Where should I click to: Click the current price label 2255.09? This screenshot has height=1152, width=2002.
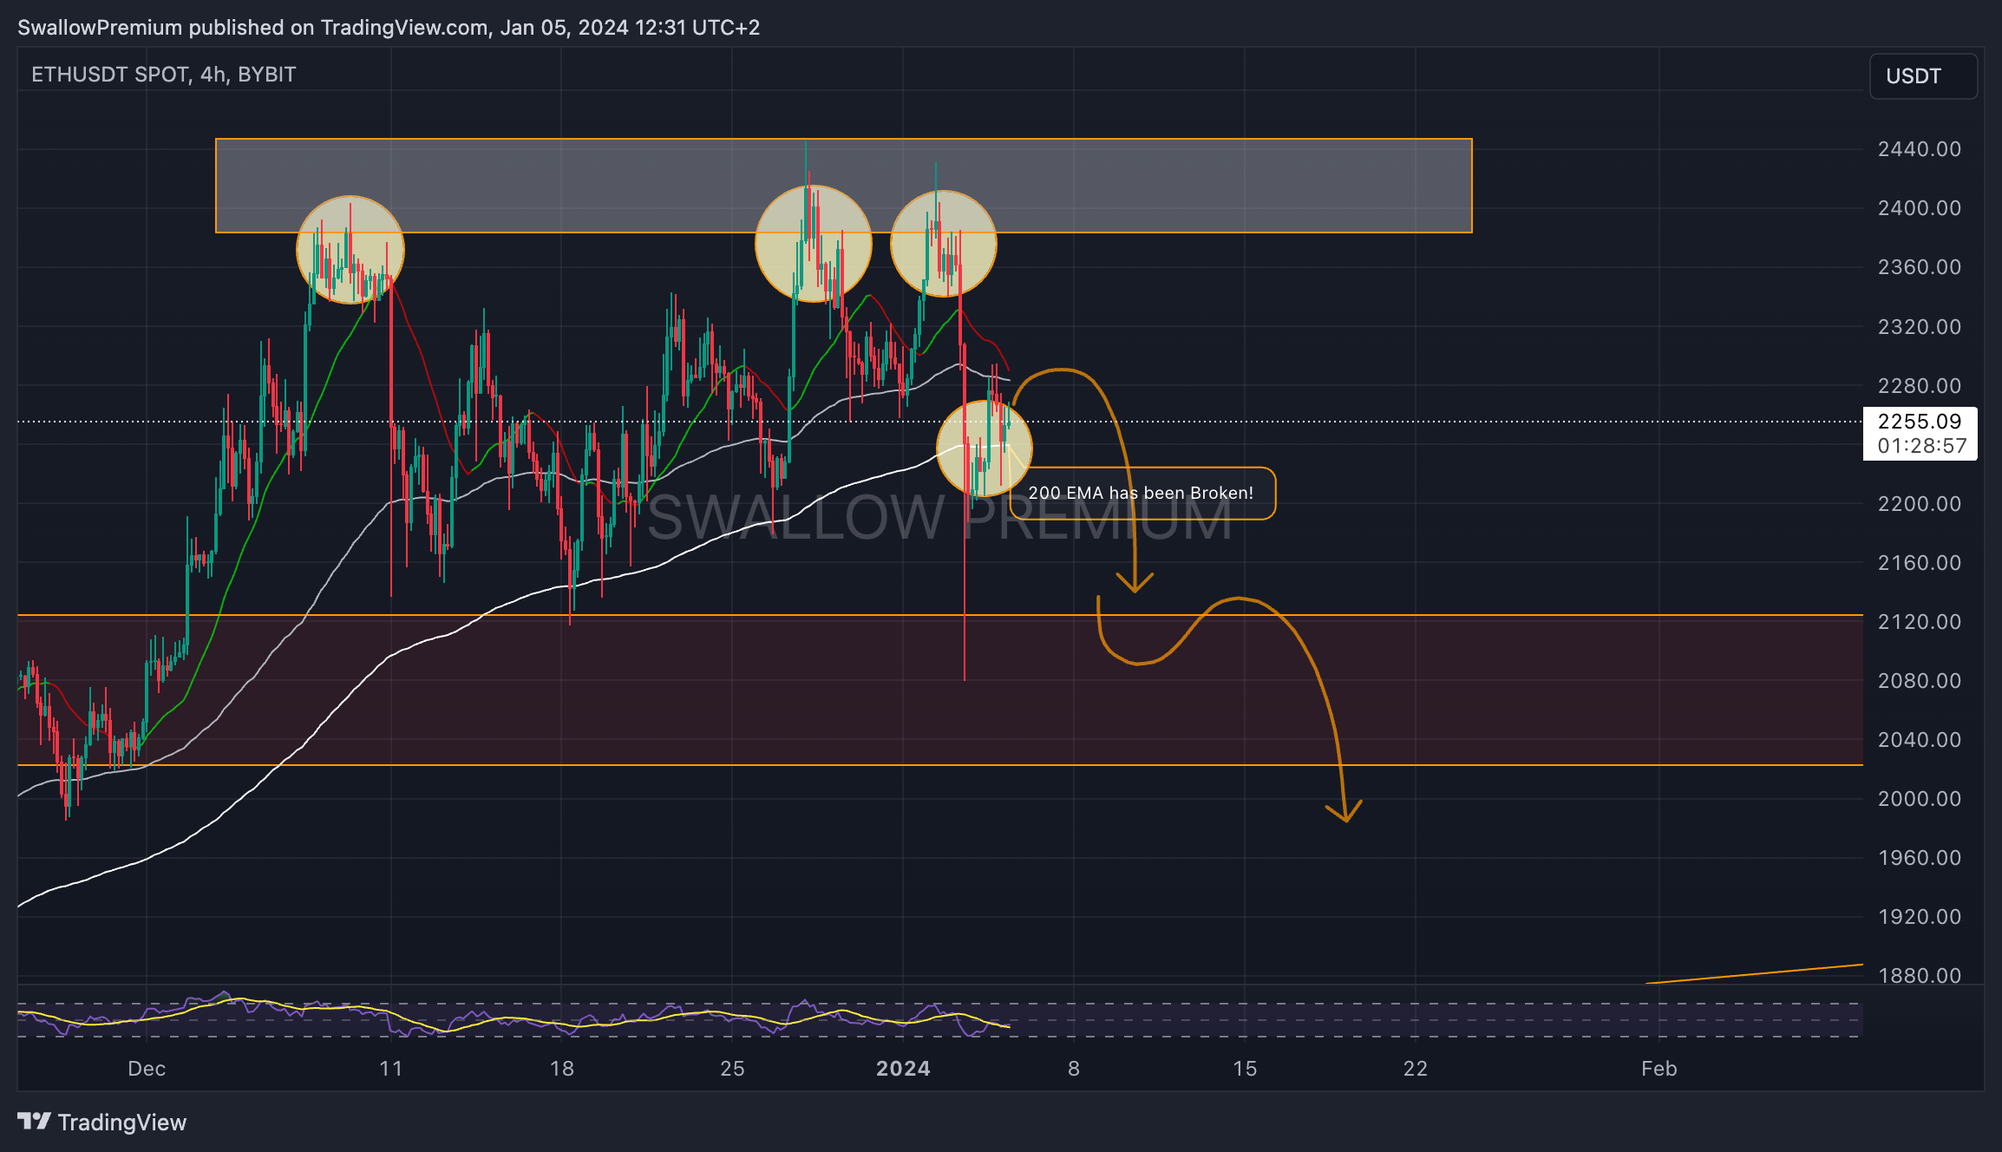point(1920,422)
